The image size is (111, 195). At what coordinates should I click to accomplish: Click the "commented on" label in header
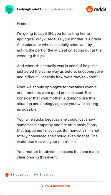[53, 9]
